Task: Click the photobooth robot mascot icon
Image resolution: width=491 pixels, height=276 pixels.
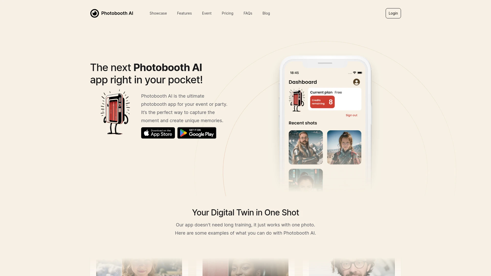Action: [x=115, y=111]
